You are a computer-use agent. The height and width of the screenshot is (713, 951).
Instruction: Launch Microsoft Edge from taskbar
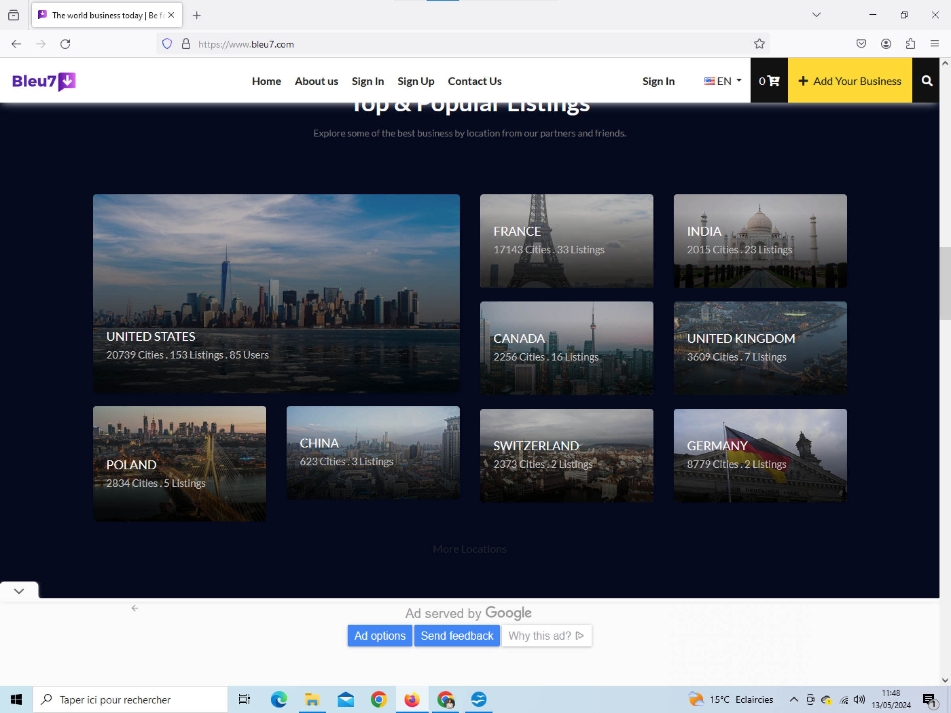pos(279,699)
